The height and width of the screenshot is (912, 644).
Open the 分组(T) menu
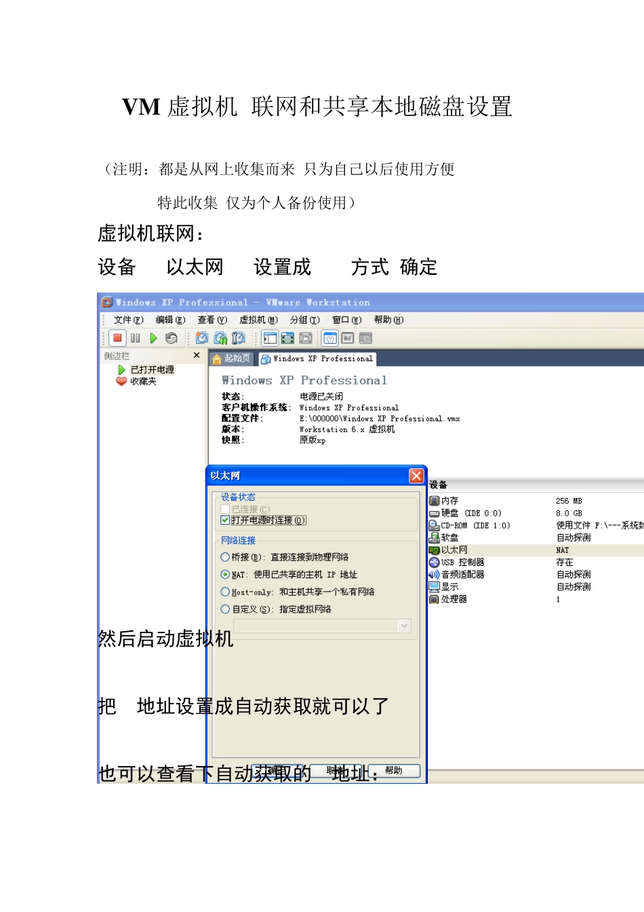[x=304, y=320]
